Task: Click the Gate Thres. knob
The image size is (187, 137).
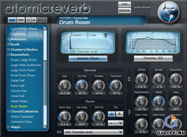Action: click(141, 124)
